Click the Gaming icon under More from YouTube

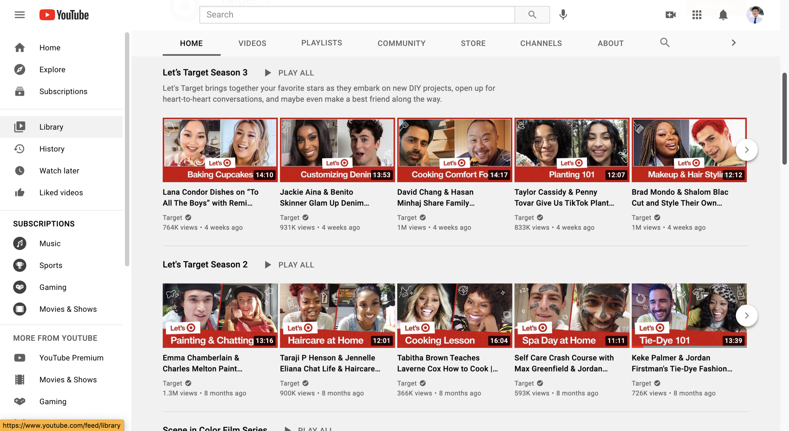20,401
